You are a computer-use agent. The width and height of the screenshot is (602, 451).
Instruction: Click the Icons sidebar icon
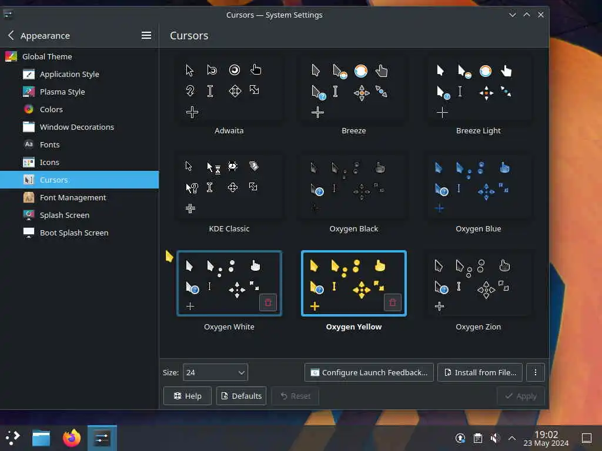[x=29, y=162]
